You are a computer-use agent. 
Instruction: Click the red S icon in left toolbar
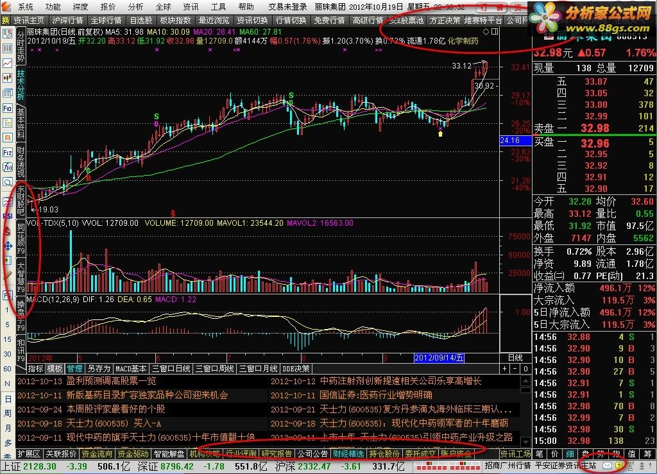pyautogui.click(x=7, y=231)
